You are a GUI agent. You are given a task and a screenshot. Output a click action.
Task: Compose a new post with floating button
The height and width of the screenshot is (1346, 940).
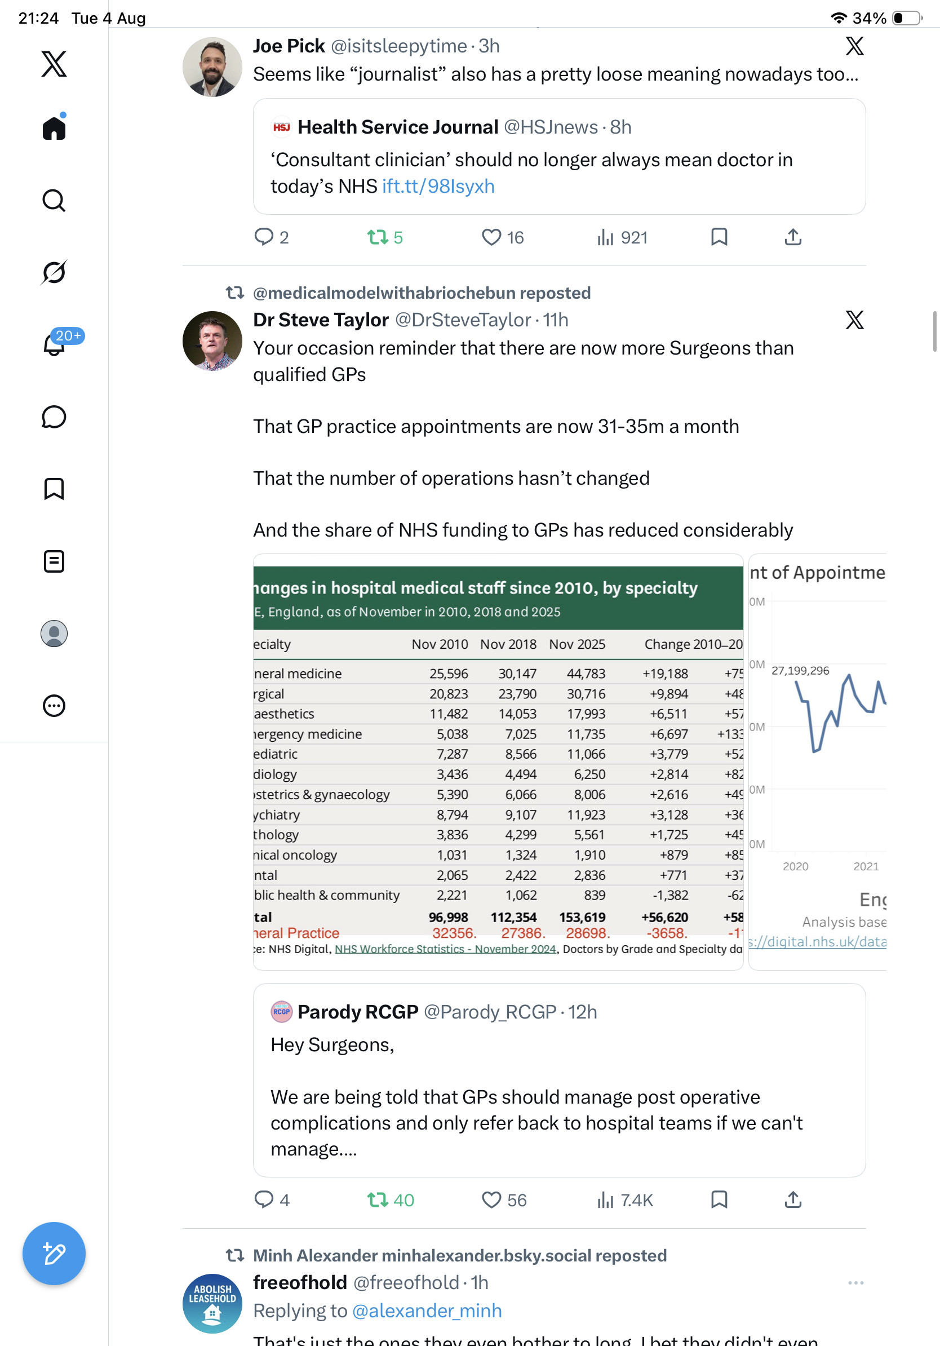coord(54,1254)
